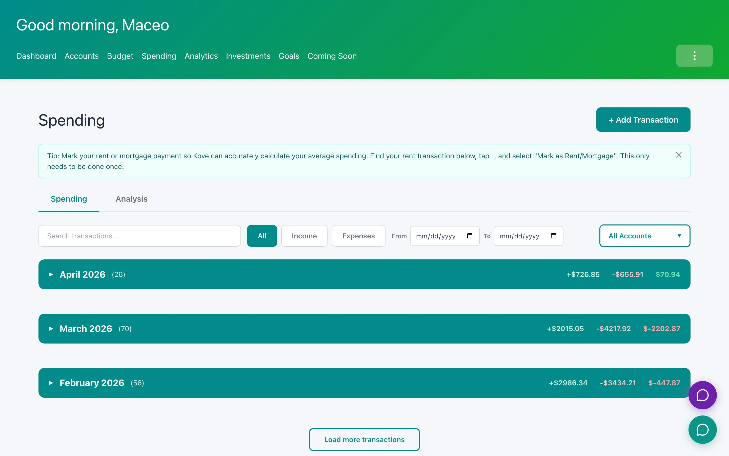Screen dimensions: 729x456
Task: Open the lower chat support icon
Action: [702, 429]
